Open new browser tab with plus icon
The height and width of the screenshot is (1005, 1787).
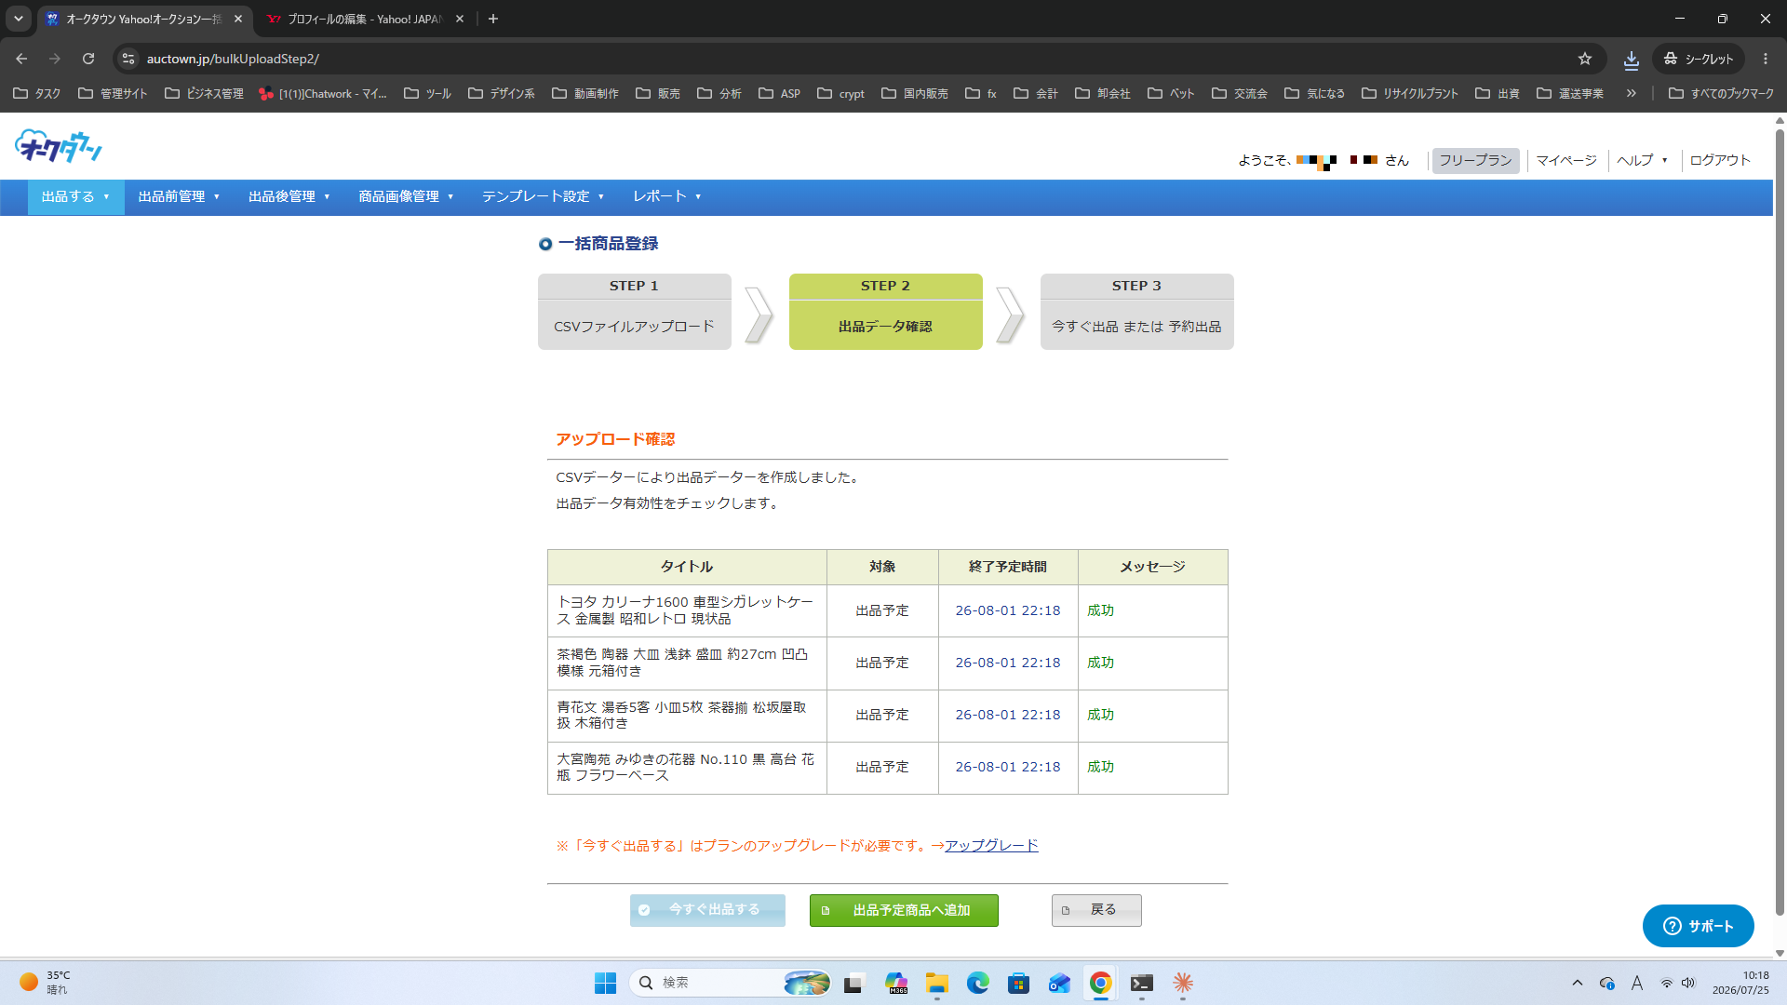[x=493, y=19]
